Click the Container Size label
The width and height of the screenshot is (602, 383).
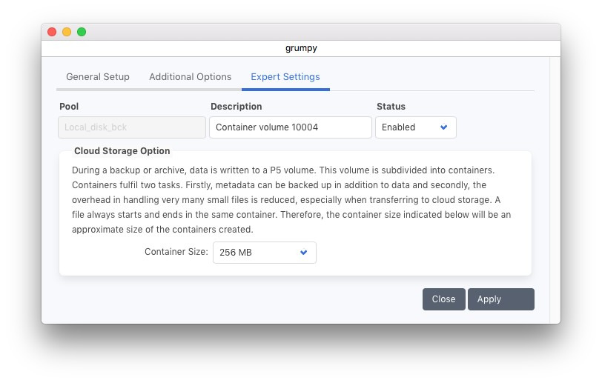click(176, 252)
